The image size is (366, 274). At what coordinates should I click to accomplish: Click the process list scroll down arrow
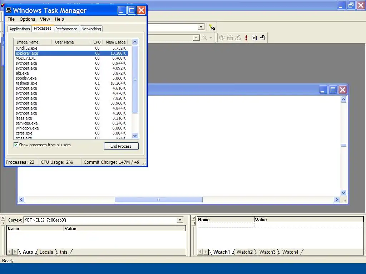pyautogui.click(x=135, y=136)
